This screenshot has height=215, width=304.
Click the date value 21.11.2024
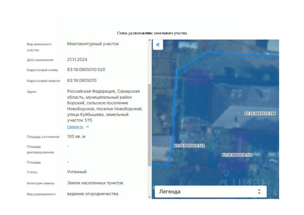tap(77, 60)
